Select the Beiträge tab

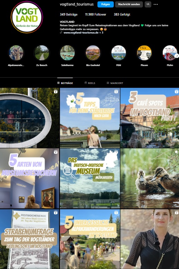coord(65,83)
